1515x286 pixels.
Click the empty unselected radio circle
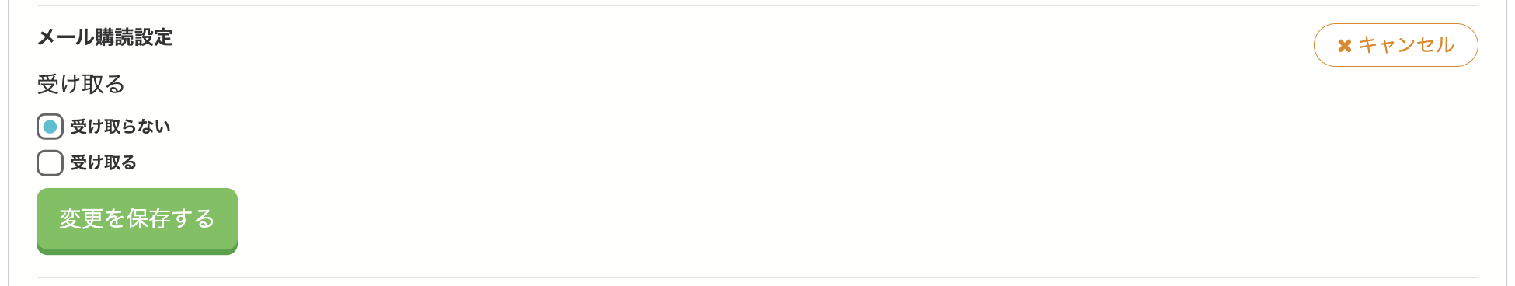tap(50, 162)
